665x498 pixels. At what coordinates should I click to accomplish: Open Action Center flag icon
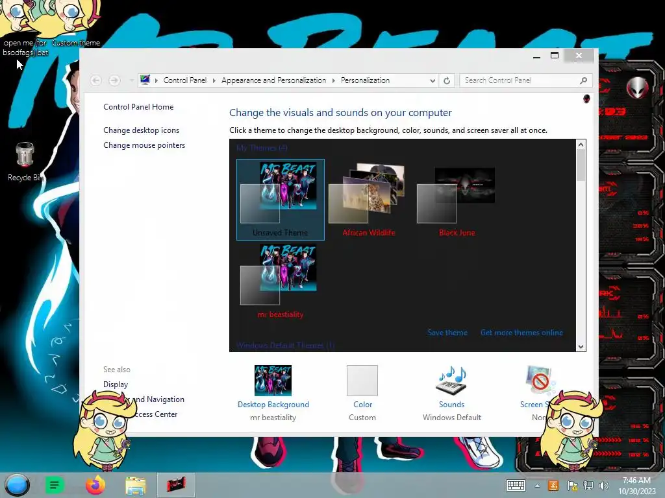[x=572, y=486]
